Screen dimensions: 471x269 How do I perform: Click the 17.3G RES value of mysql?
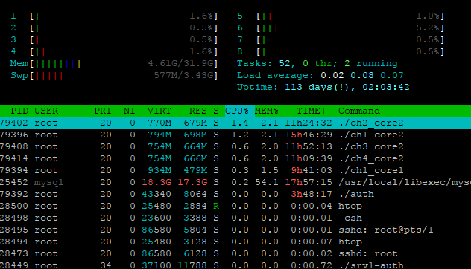[x=192, y=182]
